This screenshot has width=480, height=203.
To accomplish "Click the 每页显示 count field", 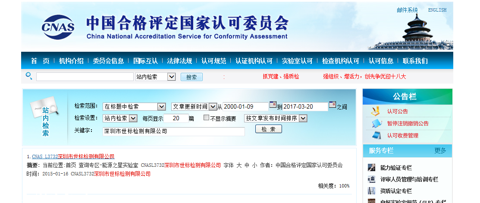I will pos(176,118).
